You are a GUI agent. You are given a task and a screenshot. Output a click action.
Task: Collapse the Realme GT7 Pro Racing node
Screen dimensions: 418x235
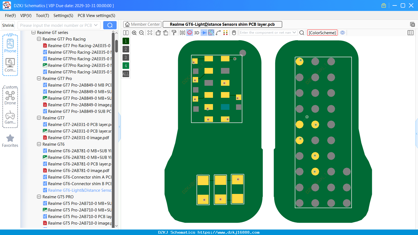click(x=39, y=39)
